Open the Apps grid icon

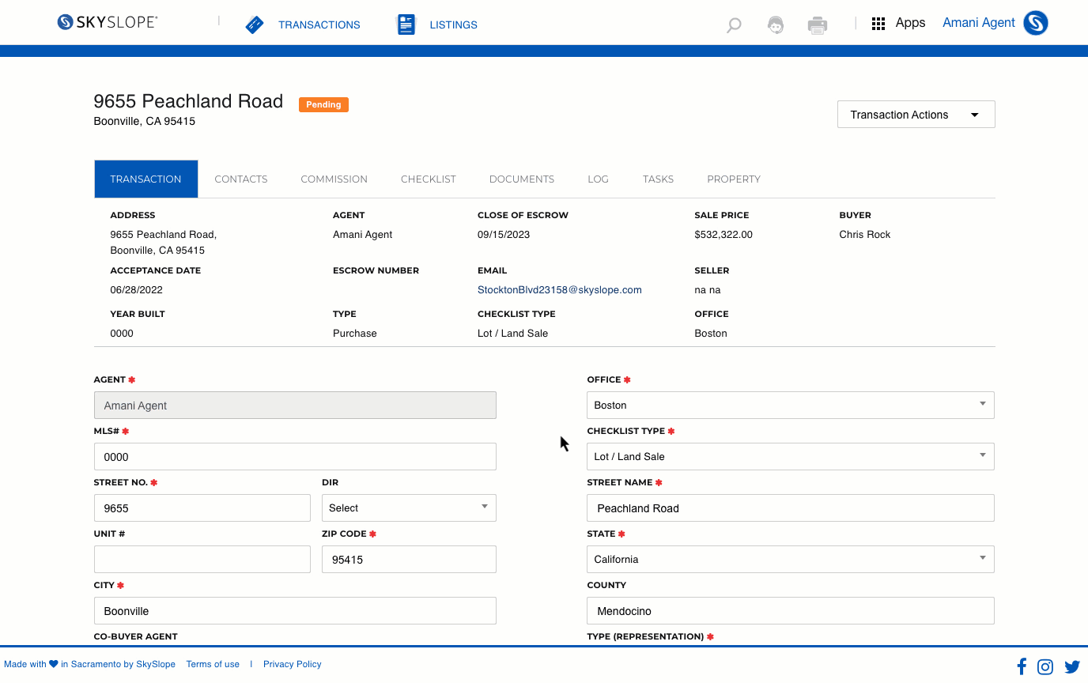coord(878,24)
